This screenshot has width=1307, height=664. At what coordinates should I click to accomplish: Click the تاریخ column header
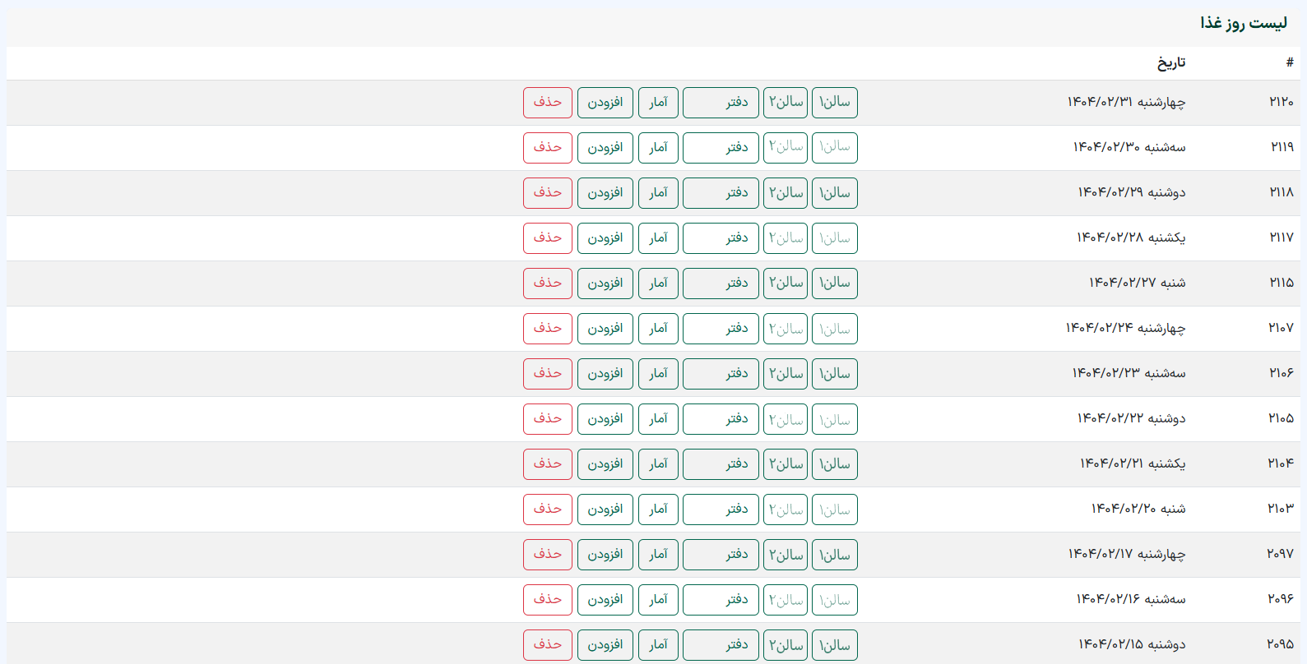coord(1171,62)
